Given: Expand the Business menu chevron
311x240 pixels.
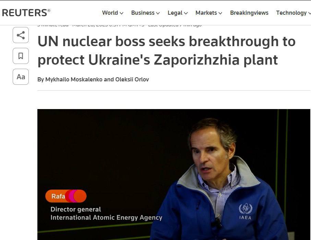Looking at the screenshot, I should (x=158, y=13).
